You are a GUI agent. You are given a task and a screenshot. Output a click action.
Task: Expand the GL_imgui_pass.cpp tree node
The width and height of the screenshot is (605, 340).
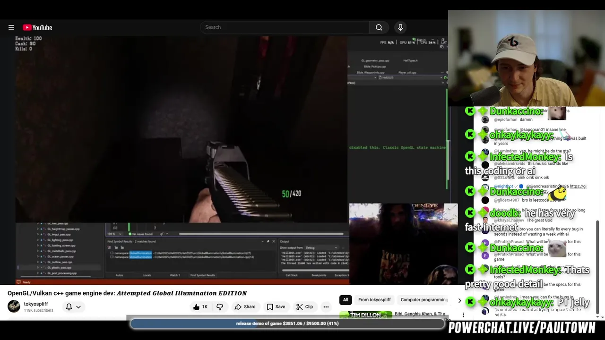38,235
